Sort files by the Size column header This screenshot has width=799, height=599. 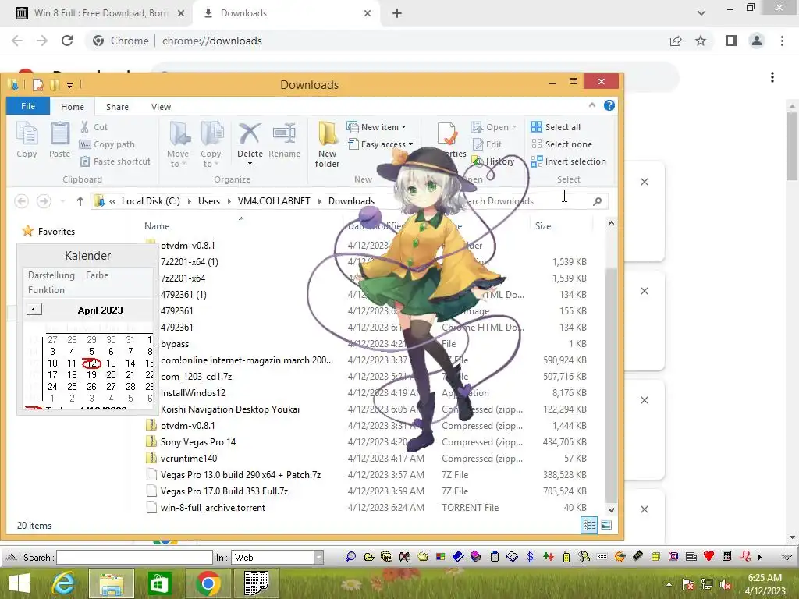tap(543, 226)
